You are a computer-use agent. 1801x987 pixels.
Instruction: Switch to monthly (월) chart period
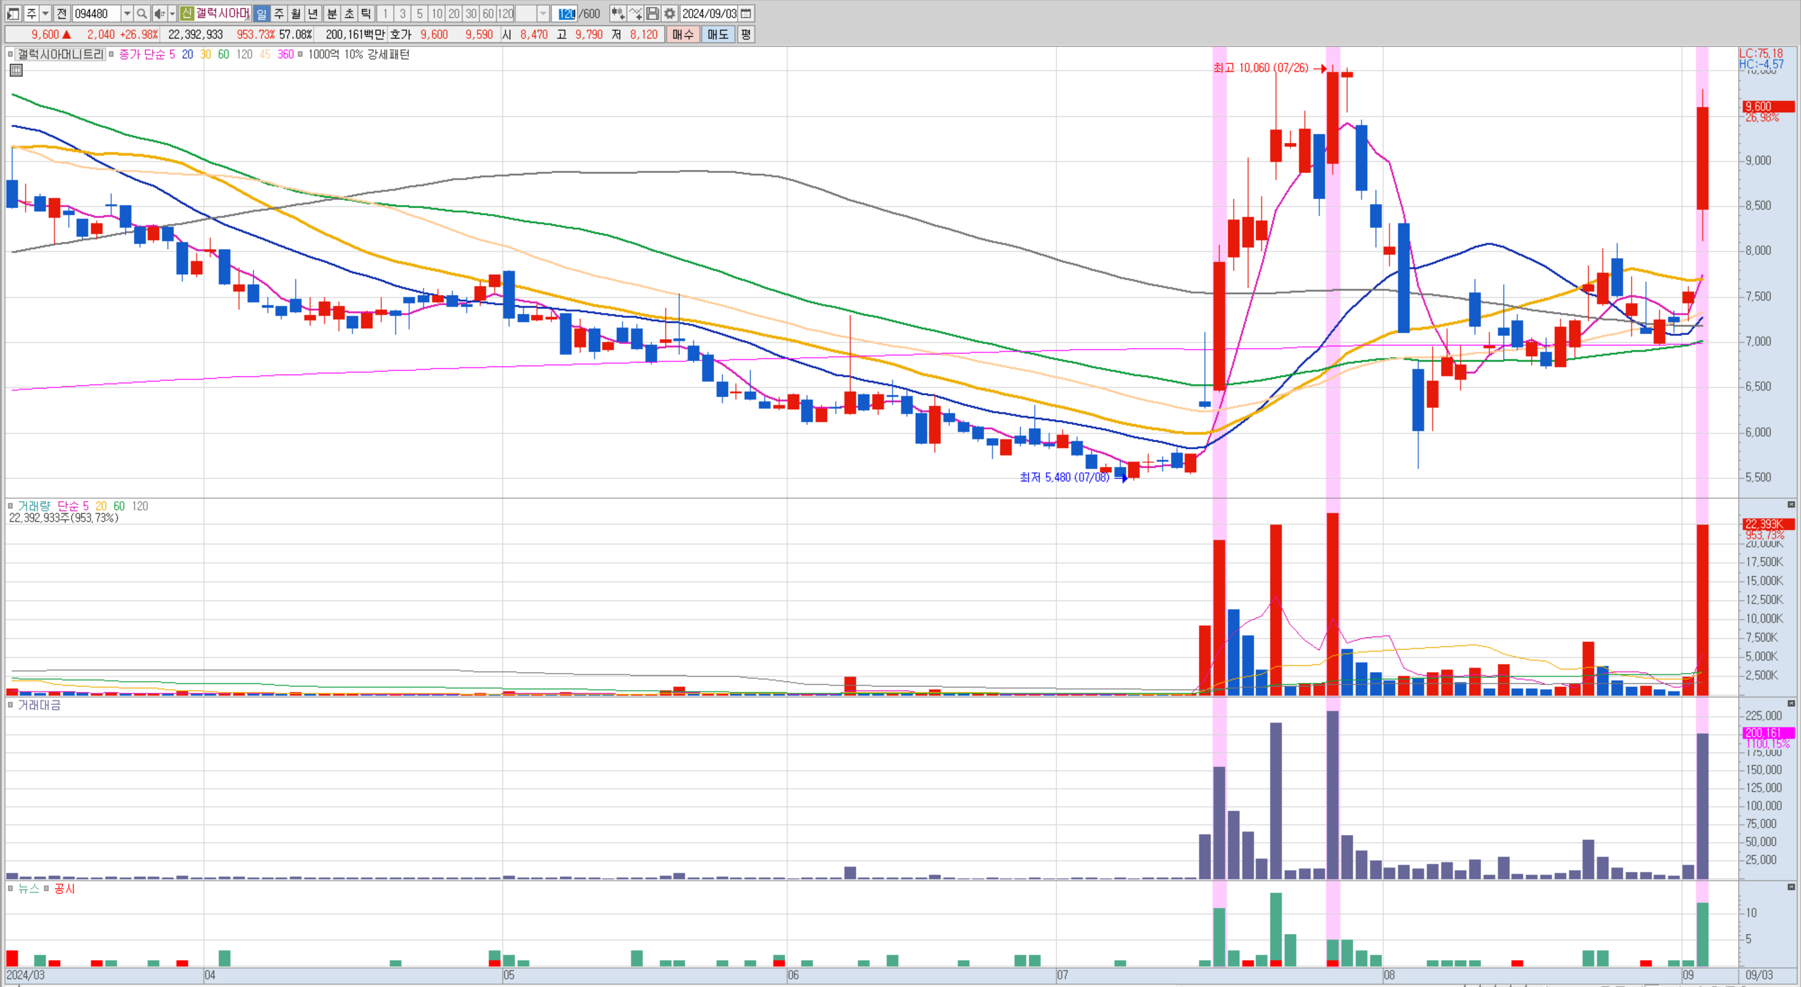tap(296, 13)
